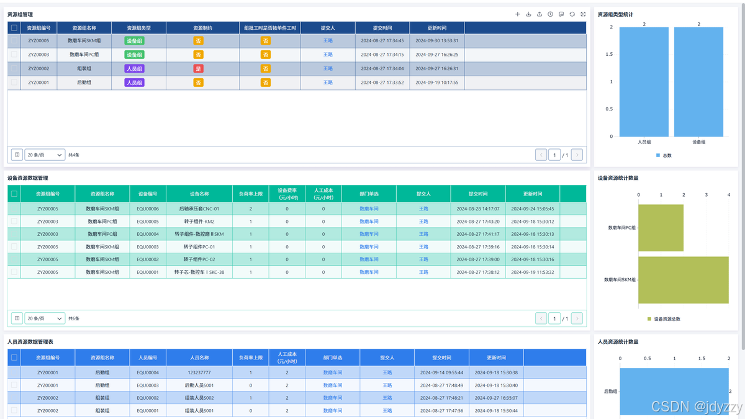Open the clock history icon in toolbar
The height and width of the screenshot is (419, 745).
(550, 14)
